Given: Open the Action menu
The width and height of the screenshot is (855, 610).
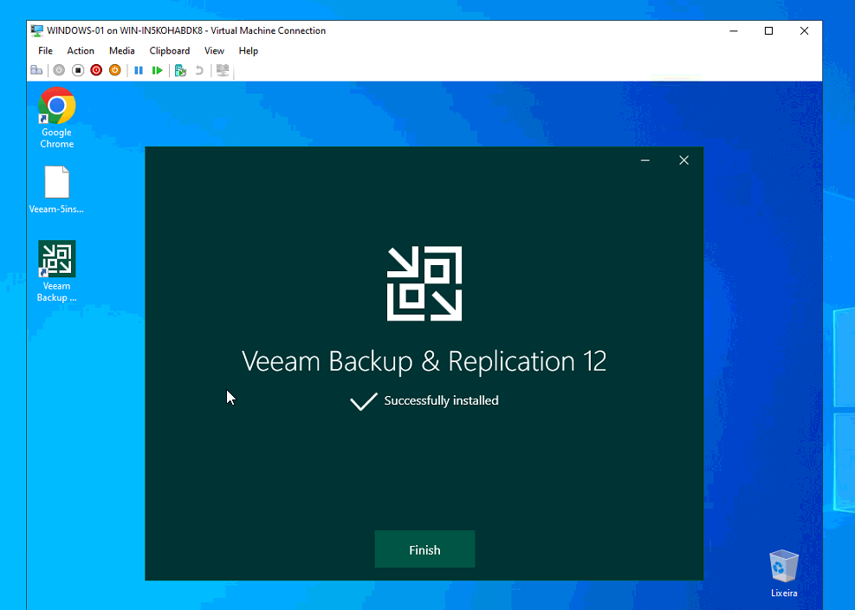Looking at the screenshot, I should (81, 51).
